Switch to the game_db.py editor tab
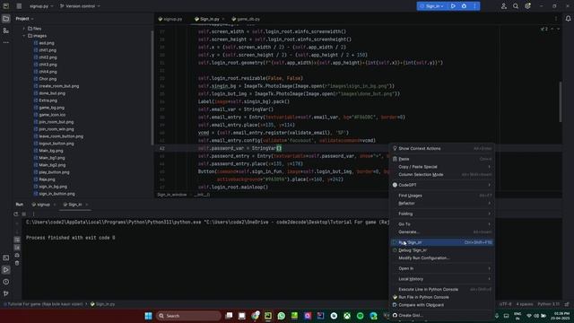The height and width of the screenshot is (323, 574). click(x=247, y=19)
